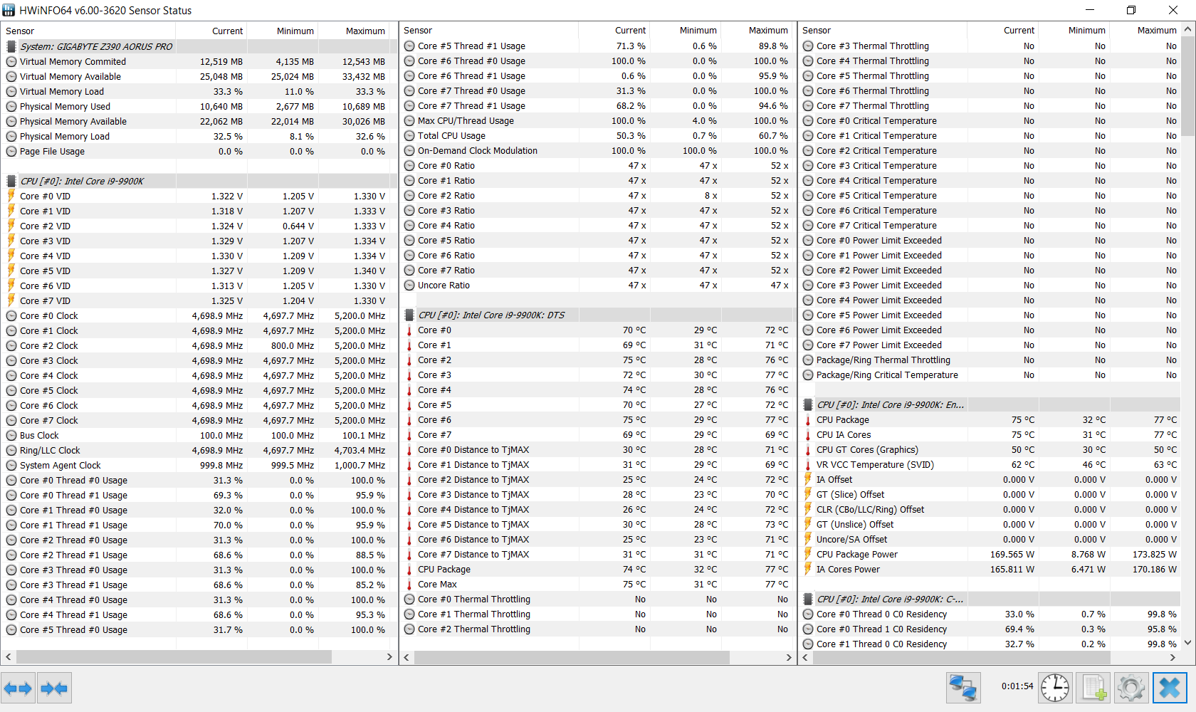The height and width of the screenshot is (712, 1196).
Task: Click the circle icon beside Total CPU Usage
Action: pyautogui.click(x=409, y=135)
